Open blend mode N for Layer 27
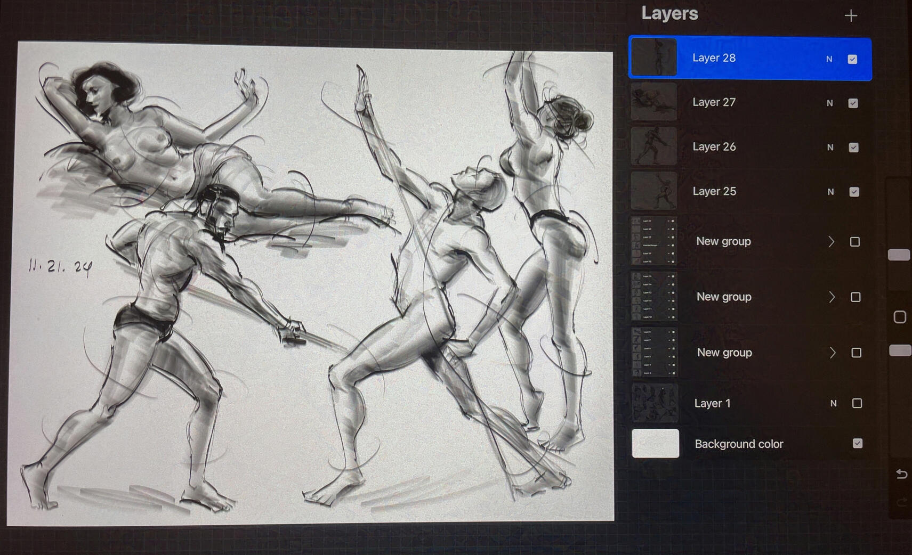Screen dimensions: 912x555 tap(829, 103)
